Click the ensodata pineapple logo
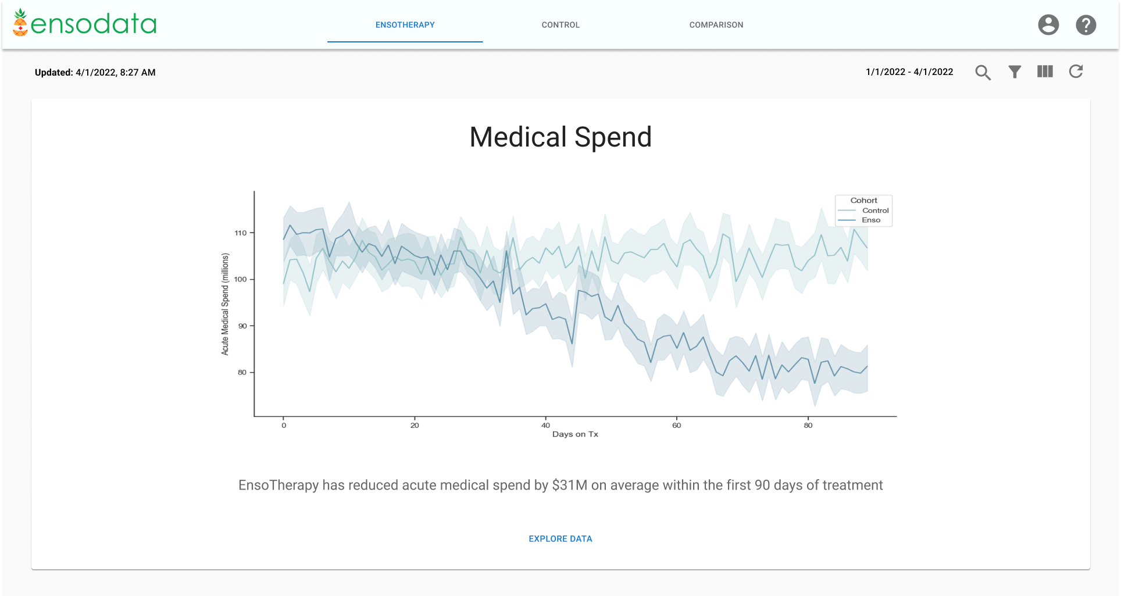Viewport: 1121px width, 596px height. click(85, 23)
